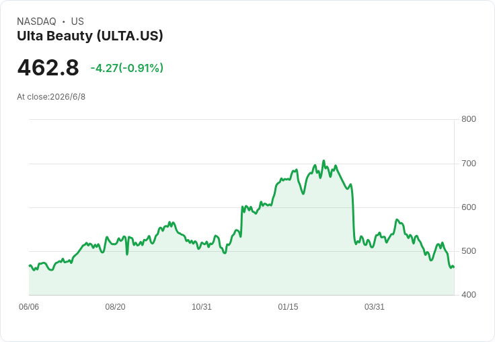Viewport: 495px width, 342px height.
Task: Click the 462.8 price value
Action: click(48, 67)
